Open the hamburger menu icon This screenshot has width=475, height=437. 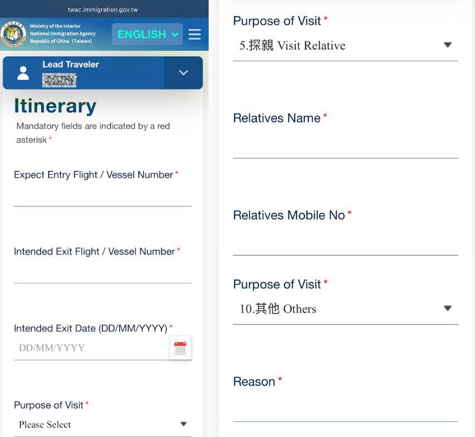click(x=194, y=34)
